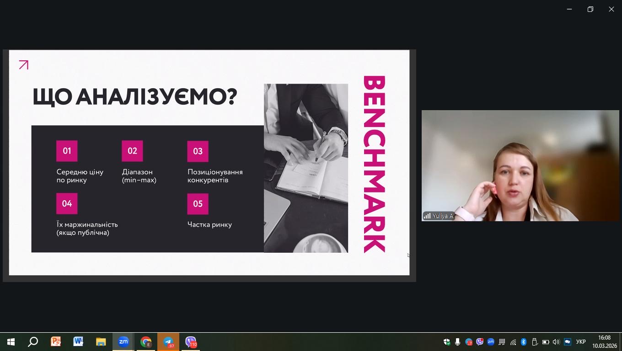The width and height of the screenshot is (622, 351).
Task: Click the '02' numbered box
Action: click(132, 151)
